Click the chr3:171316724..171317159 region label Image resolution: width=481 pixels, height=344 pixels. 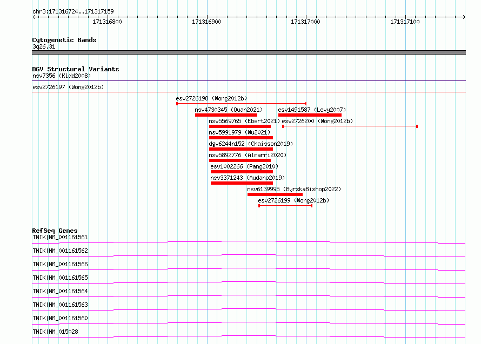coord(73,11)
